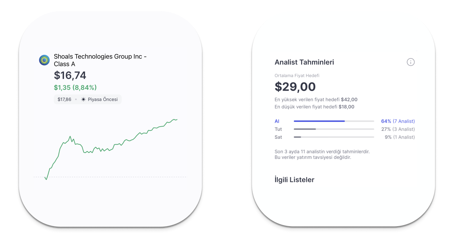
Task: Click the lowest price target $18,00 line
Action: point(314,107)
